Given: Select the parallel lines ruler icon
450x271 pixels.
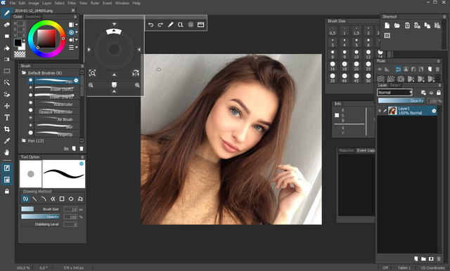Looking at the screenshot, I should pos(380,79).
